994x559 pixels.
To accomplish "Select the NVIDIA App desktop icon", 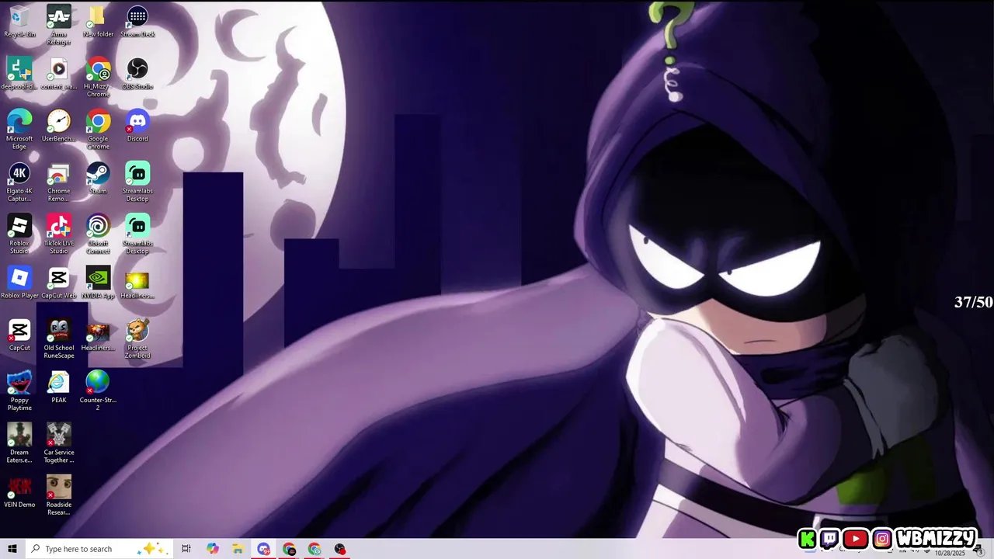I will point(98,283).
